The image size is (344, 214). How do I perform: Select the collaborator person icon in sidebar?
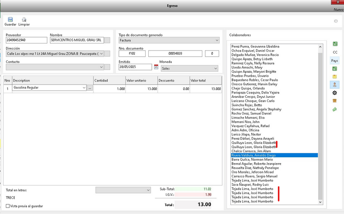click(335, 85)
